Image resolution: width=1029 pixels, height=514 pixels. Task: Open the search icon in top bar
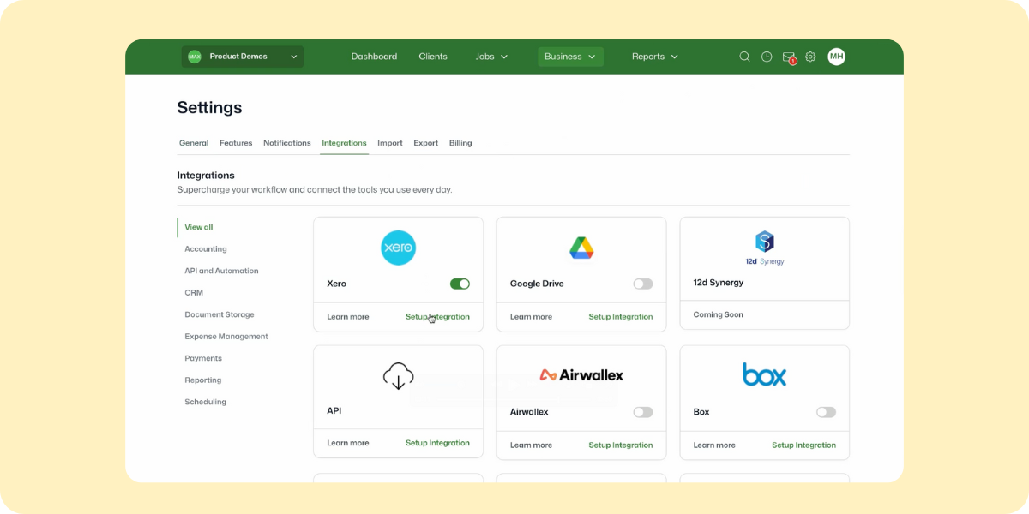[x=744, y=57]
